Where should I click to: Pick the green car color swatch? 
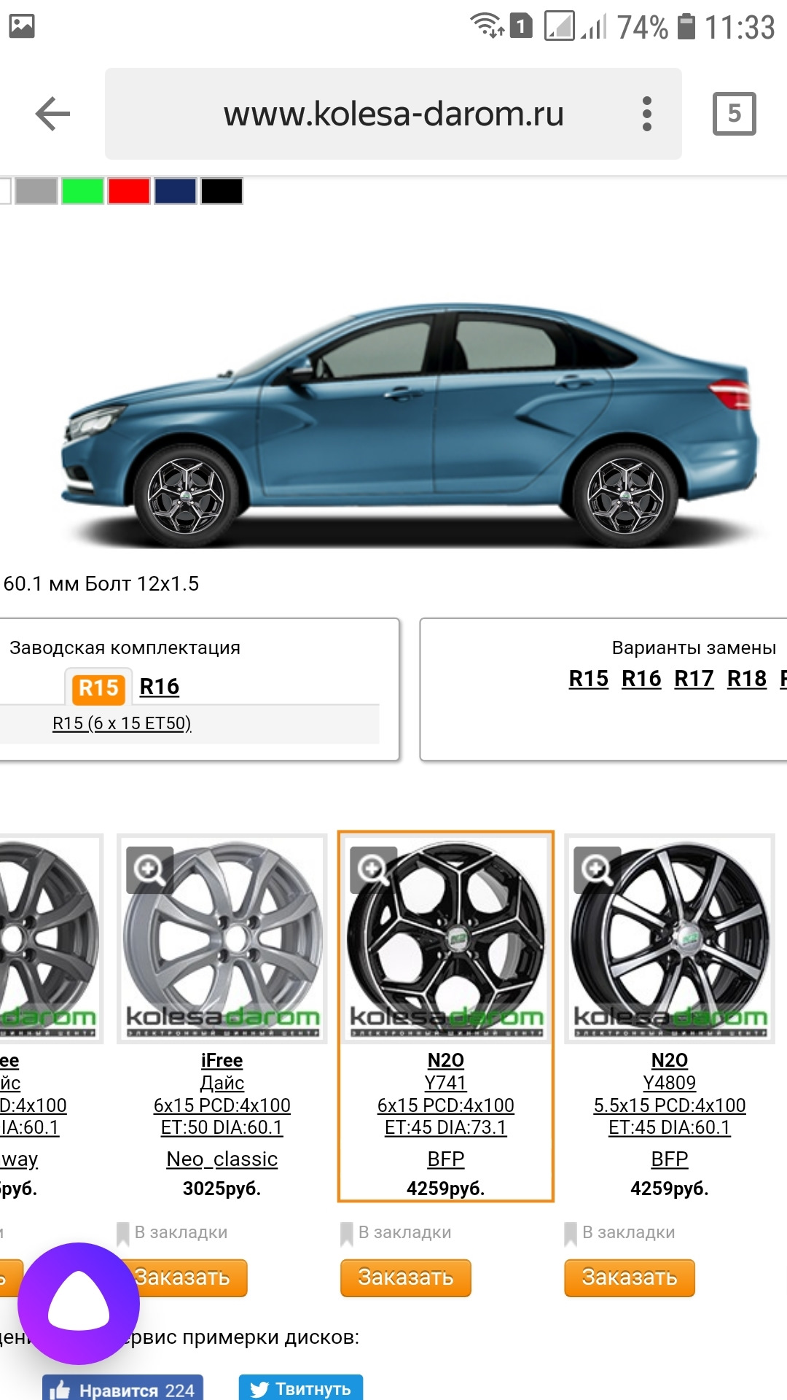click(82, 191)
